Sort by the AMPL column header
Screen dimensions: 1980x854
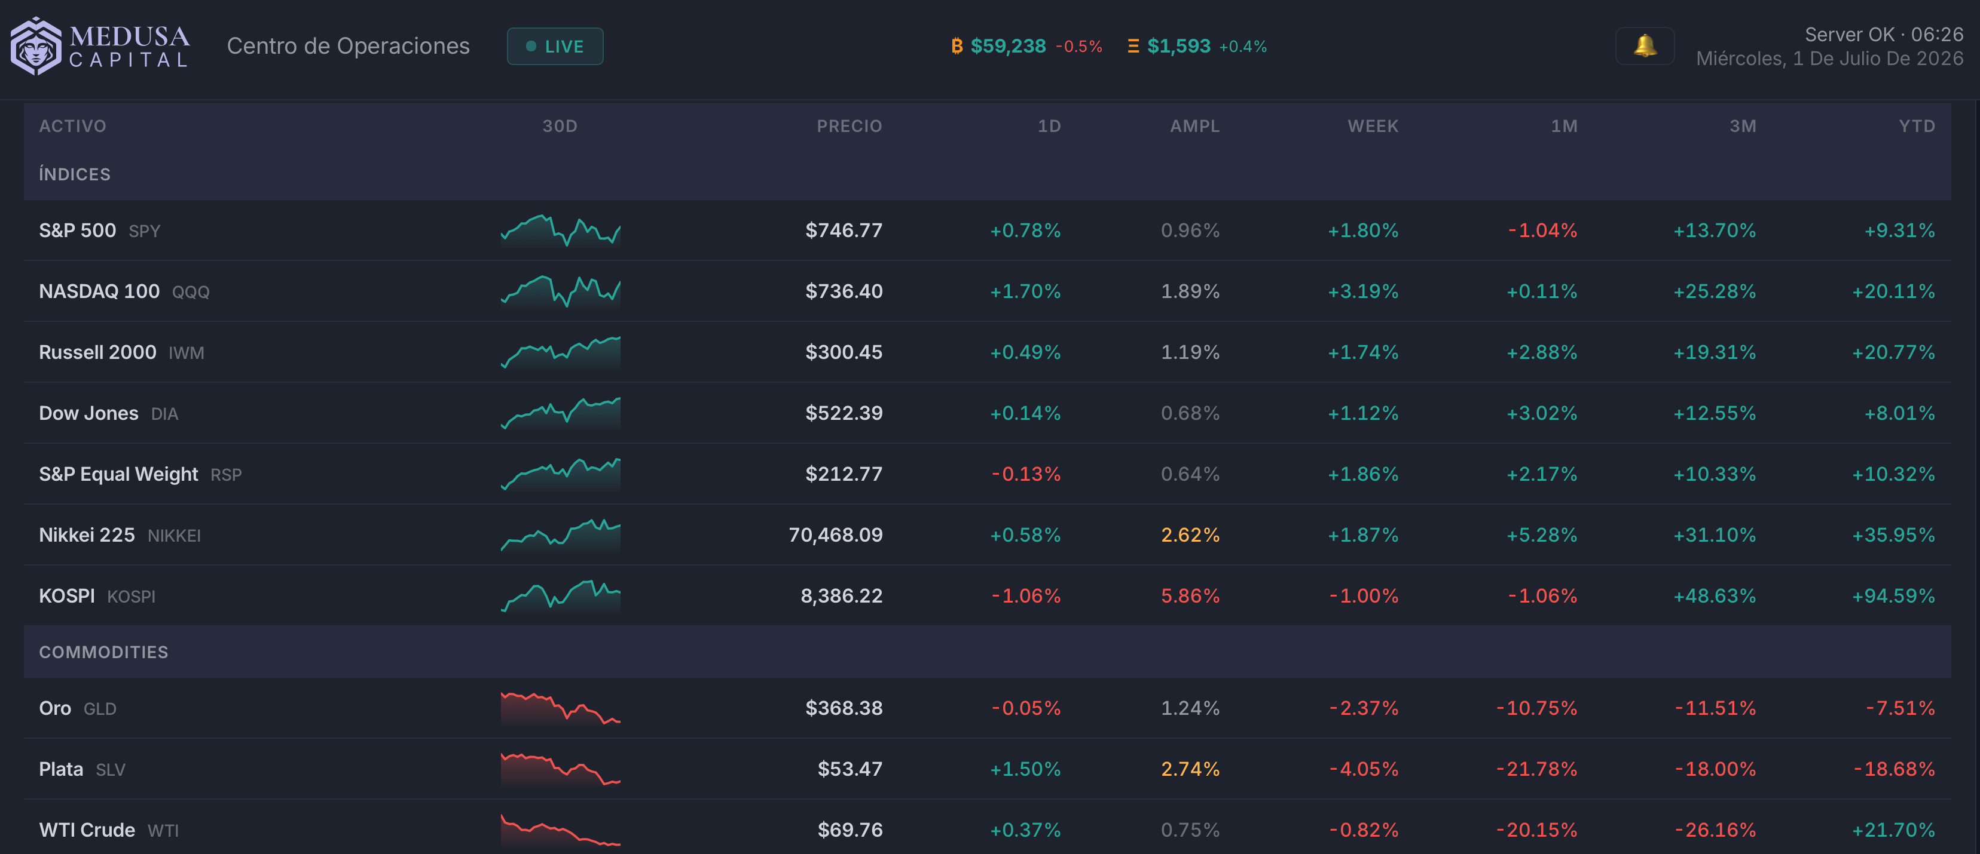point(1194,126)
